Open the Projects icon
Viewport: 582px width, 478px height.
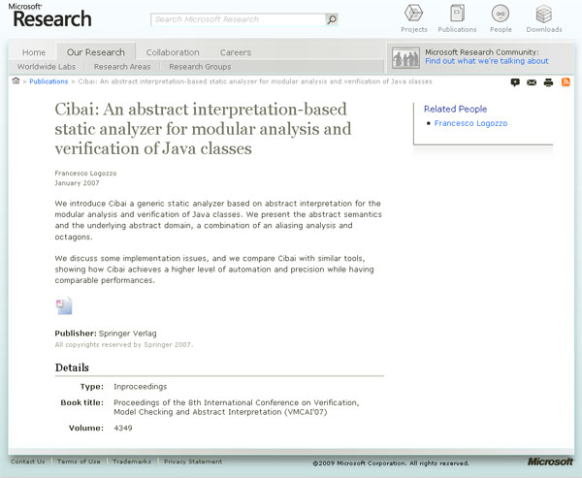tap(414, 18)
